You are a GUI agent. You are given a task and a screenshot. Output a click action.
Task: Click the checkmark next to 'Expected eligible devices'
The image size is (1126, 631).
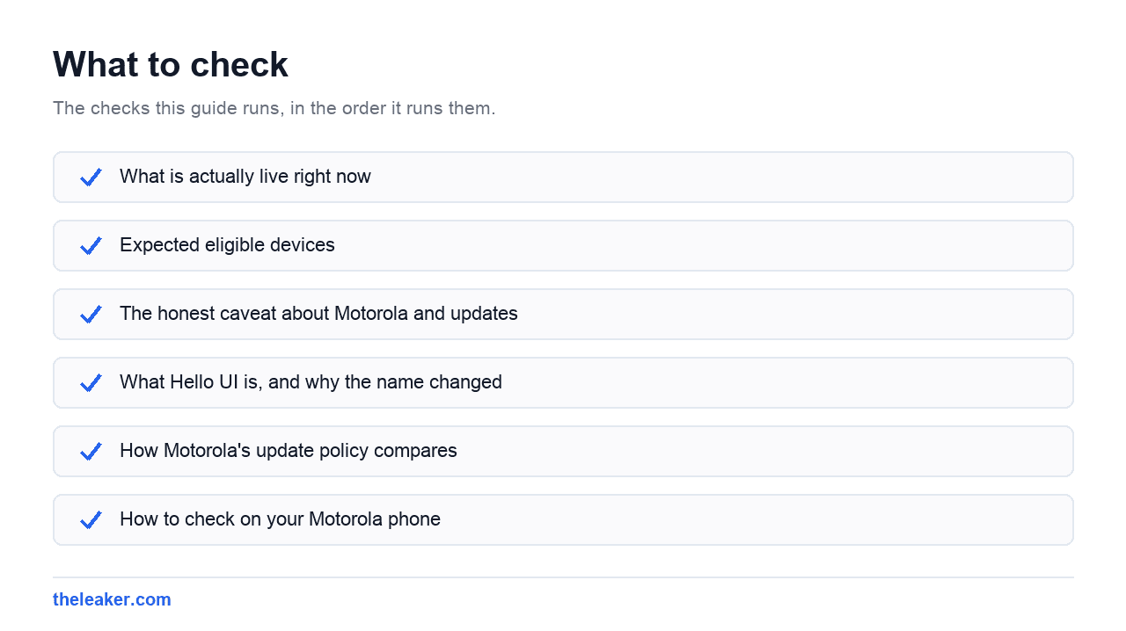[91, 245]
